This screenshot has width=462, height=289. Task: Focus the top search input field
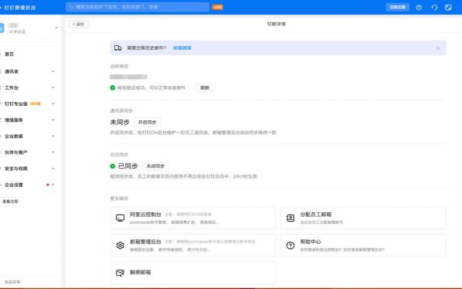[x=137, y=7]
